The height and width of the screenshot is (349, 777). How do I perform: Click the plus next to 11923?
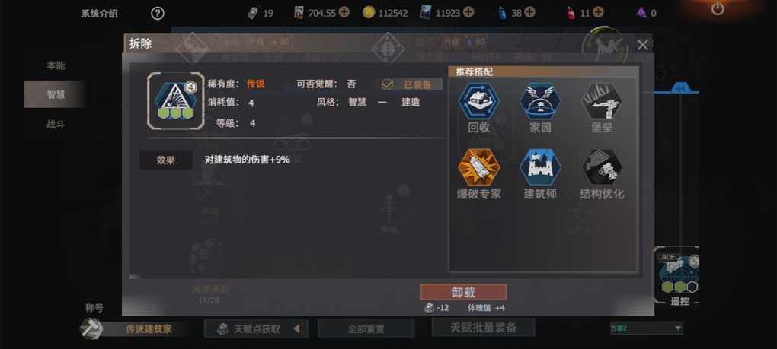[x=468, y=12]
